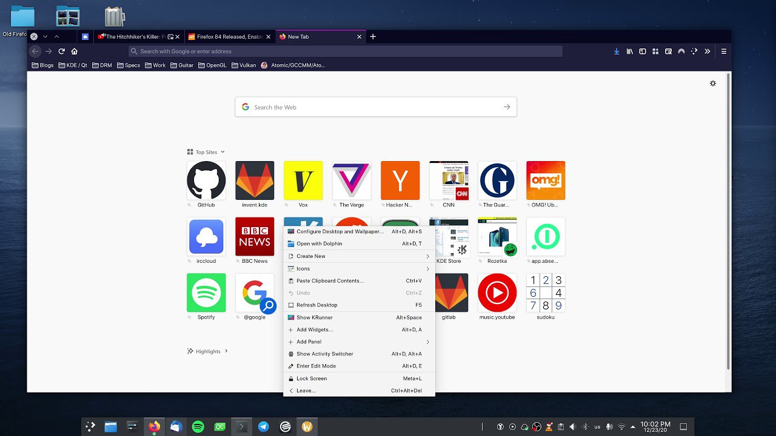This screenshot has width=776, height=436.
Task: Select Refresh Desktop menu entry
Action: click(x=359, y=305)
